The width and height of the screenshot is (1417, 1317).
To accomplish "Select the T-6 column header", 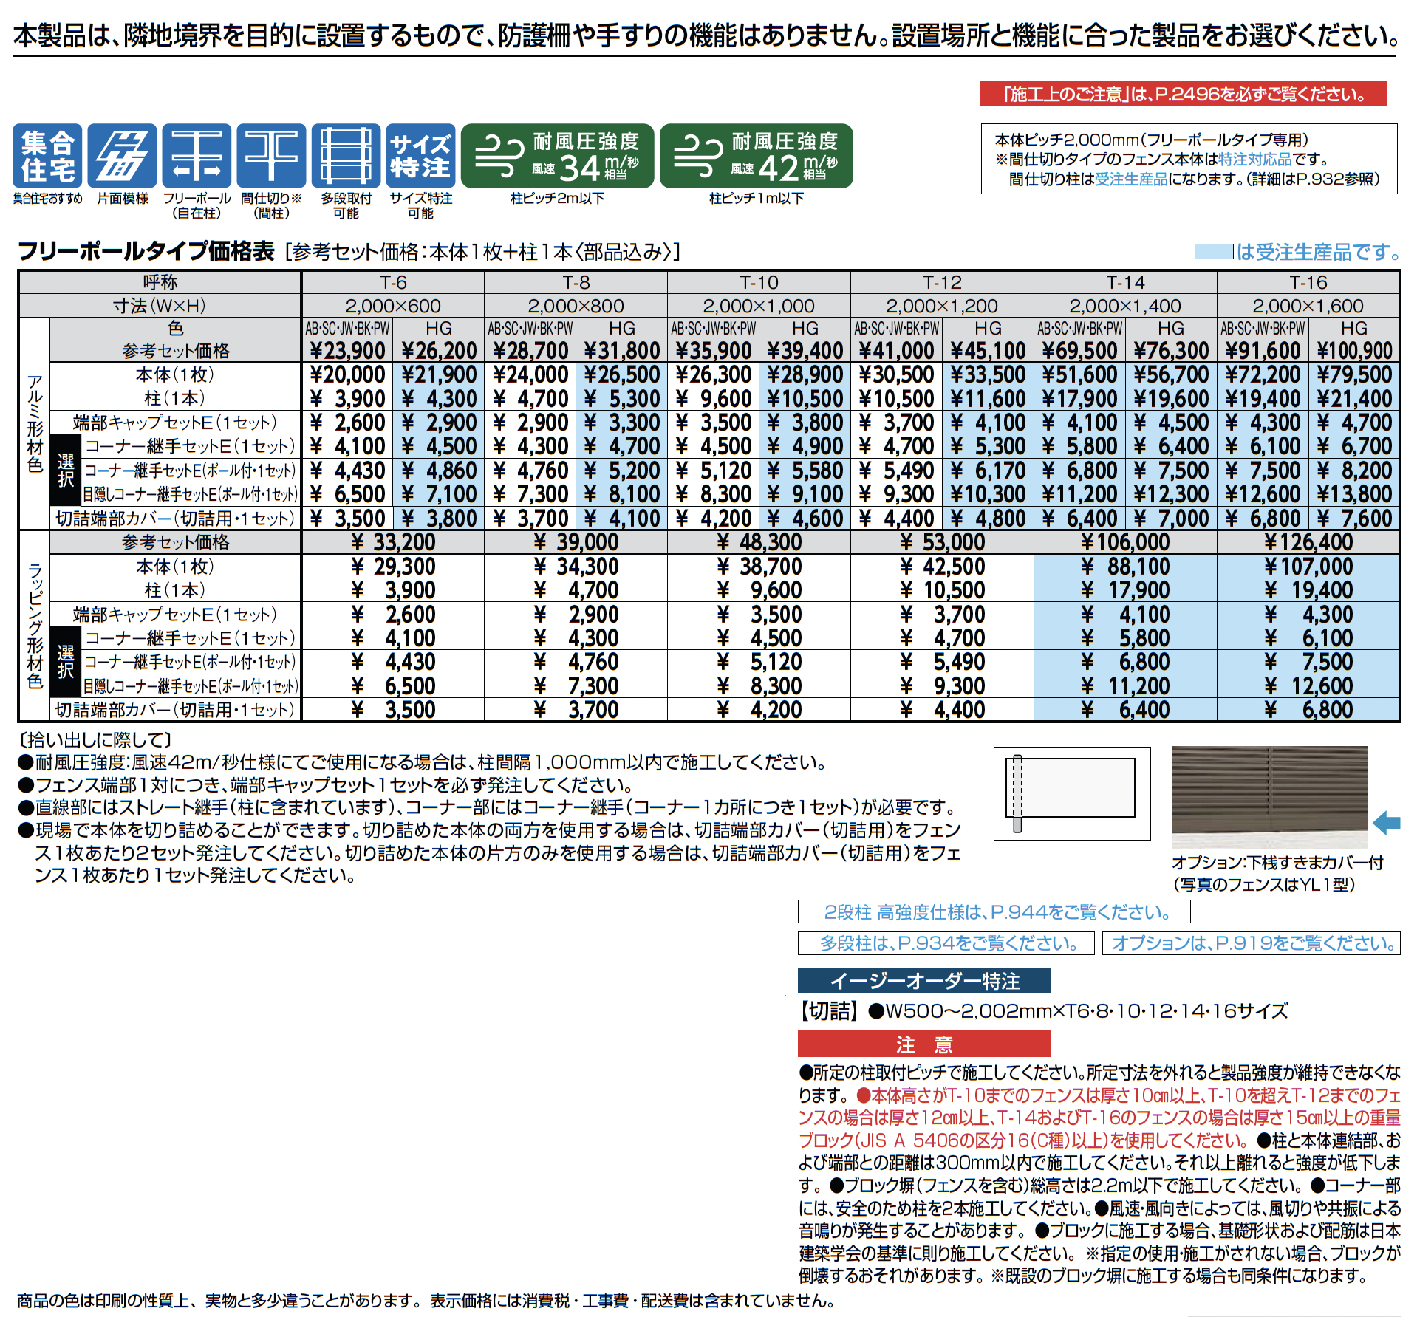I will click(x=393, y=282).
